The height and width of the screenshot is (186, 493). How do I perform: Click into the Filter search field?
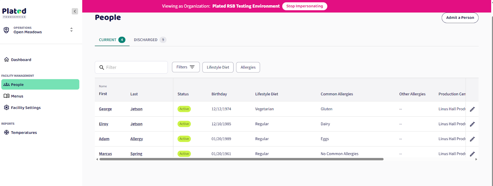pos(135,68)
